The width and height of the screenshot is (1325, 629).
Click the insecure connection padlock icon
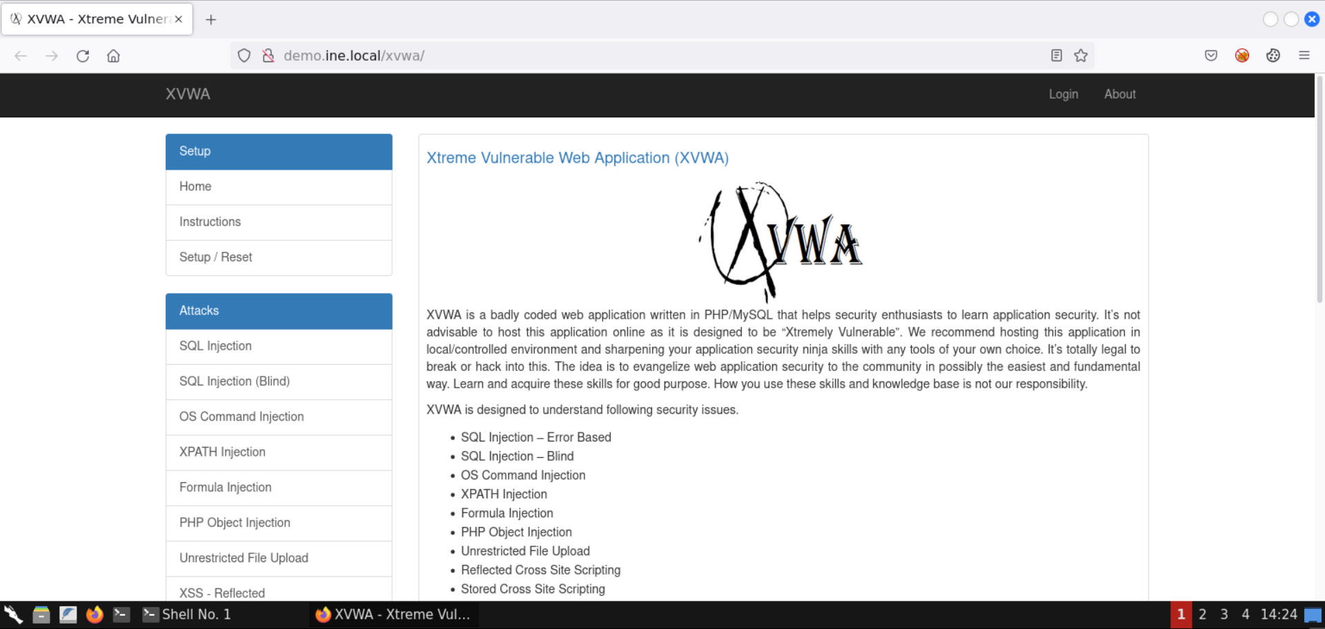click(268, 56)
